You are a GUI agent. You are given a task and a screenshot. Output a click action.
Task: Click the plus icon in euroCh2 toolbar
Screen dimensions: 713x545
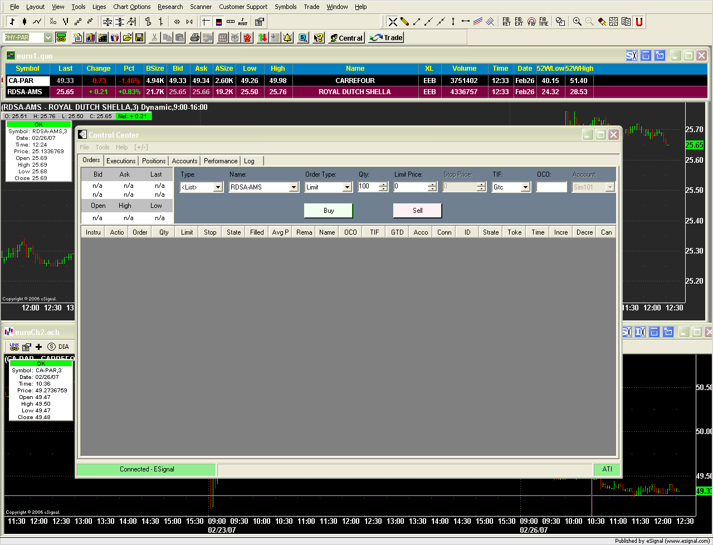38,347
